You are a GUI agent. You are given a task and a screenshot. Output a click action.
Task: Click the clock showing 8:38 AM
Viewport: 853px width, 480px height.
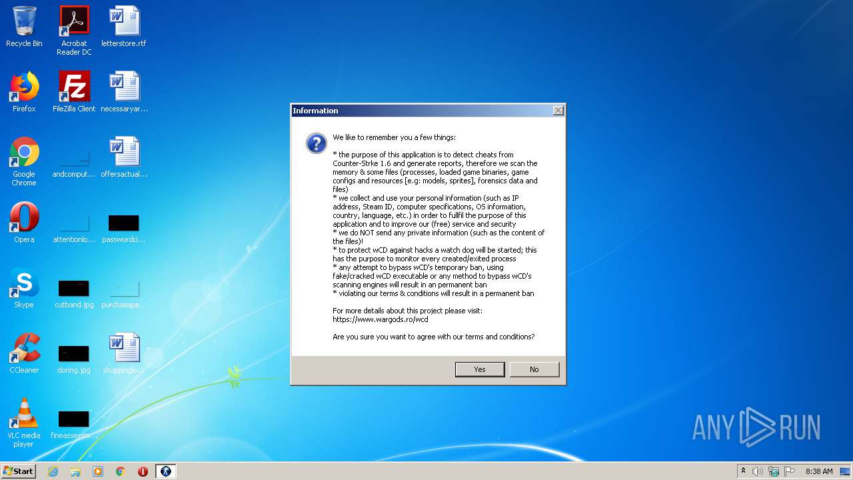click(819, 471)
